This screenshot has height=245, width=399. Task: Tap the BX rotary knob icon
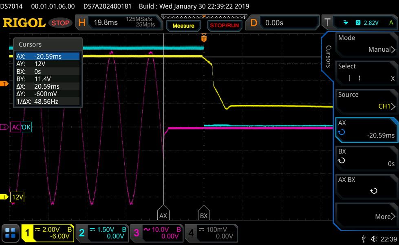click(341, 160)
